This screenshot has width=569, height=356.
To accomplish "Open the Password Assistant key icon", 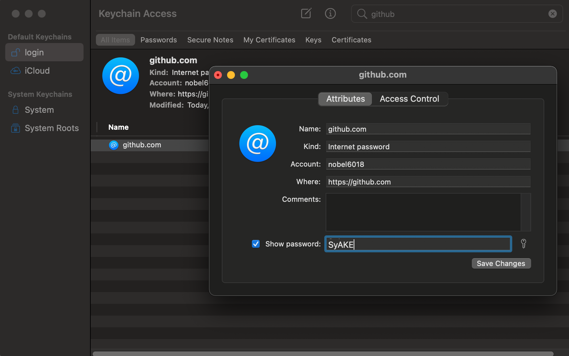I will pyautogui.click(x=523, y=244).
